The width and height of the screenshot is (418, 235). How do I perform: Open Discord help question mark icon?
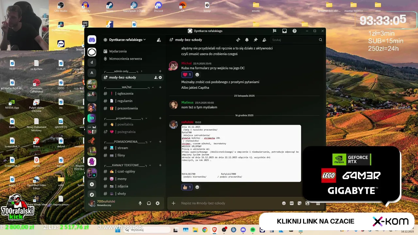pyautogui.click(x=295, y=31)
